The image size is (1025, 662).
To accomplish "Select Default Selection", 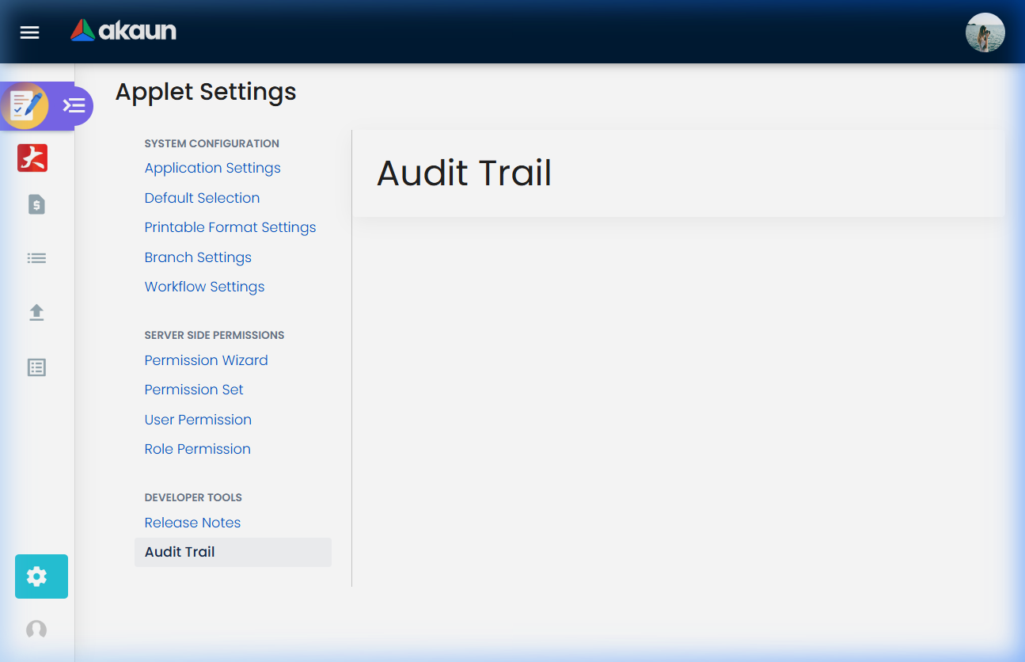I will [202, 198].
